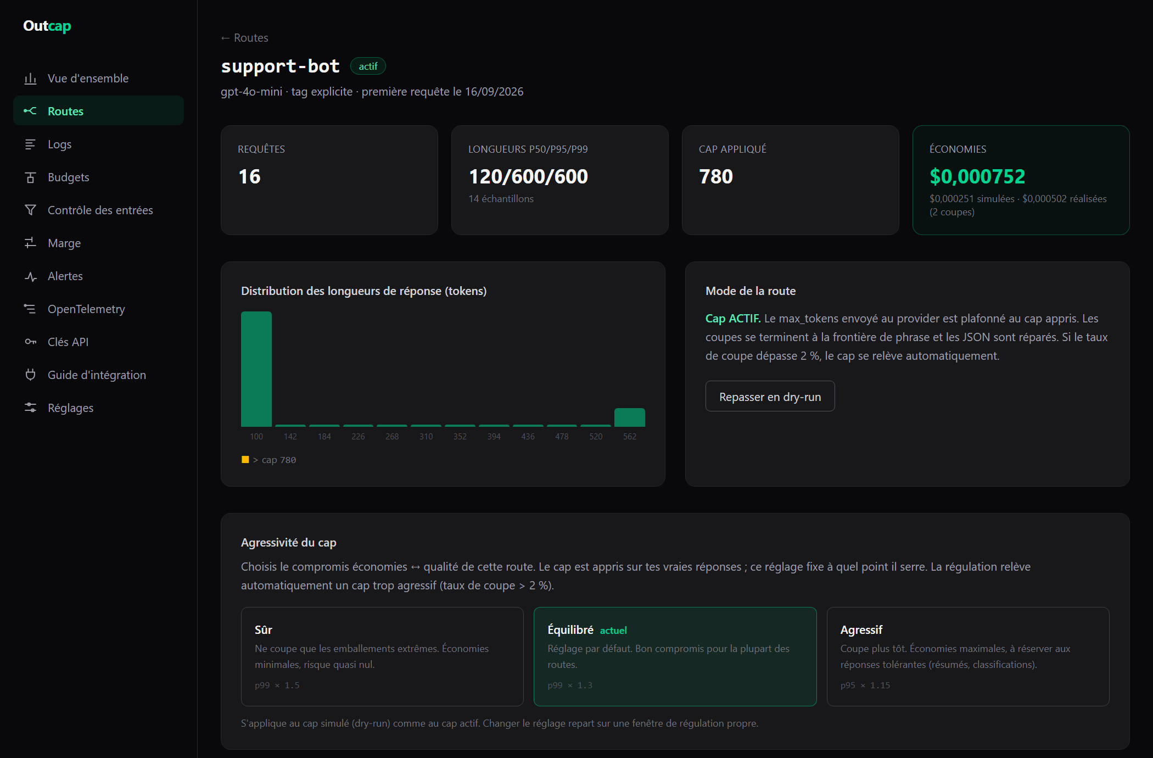Open the Vue d'ensemble bar-chart icon

[30, 79]
